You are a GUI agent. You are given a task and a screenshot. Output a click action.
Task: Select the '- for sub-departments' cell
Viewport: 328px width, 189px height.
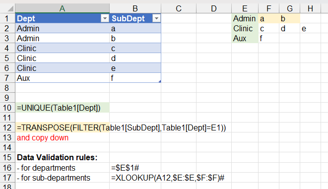63,178
